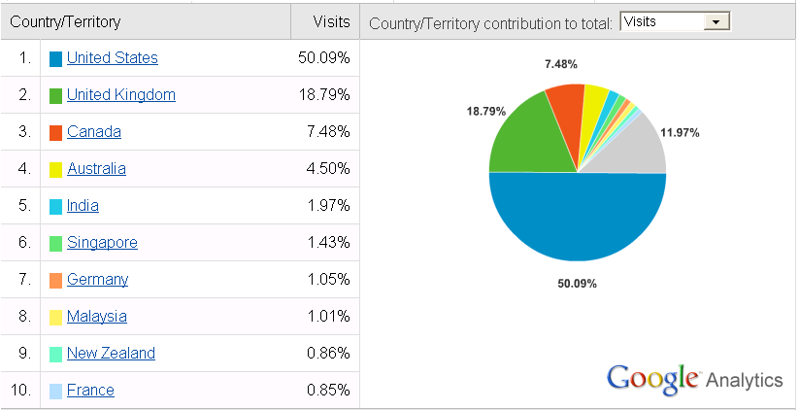799x410 pixels.
Task: Open the India country link
Action: coord(83,206)
